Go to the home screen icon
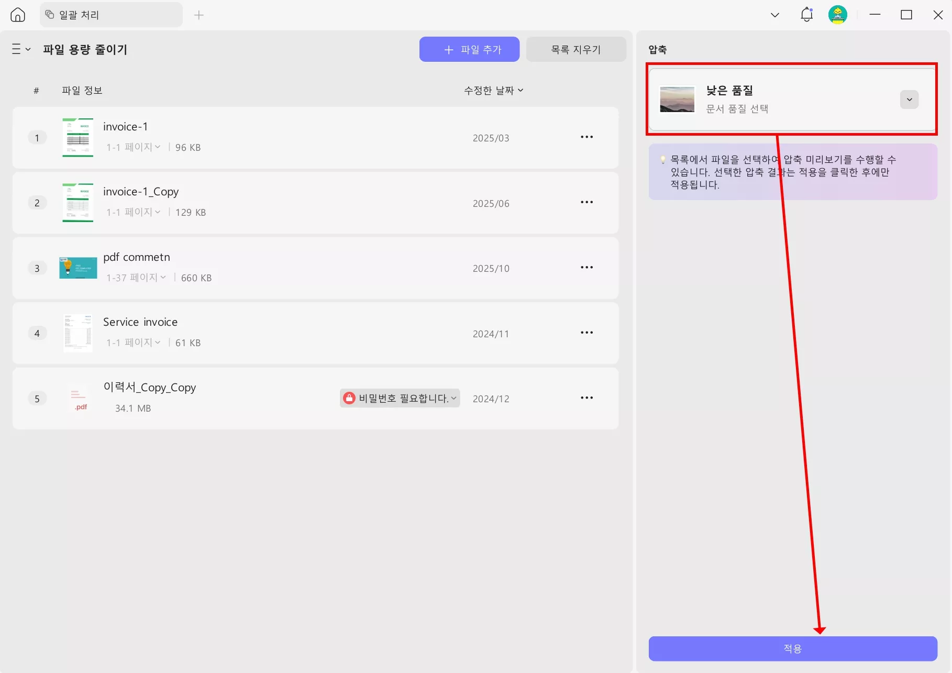 click(x=18, y=15)
